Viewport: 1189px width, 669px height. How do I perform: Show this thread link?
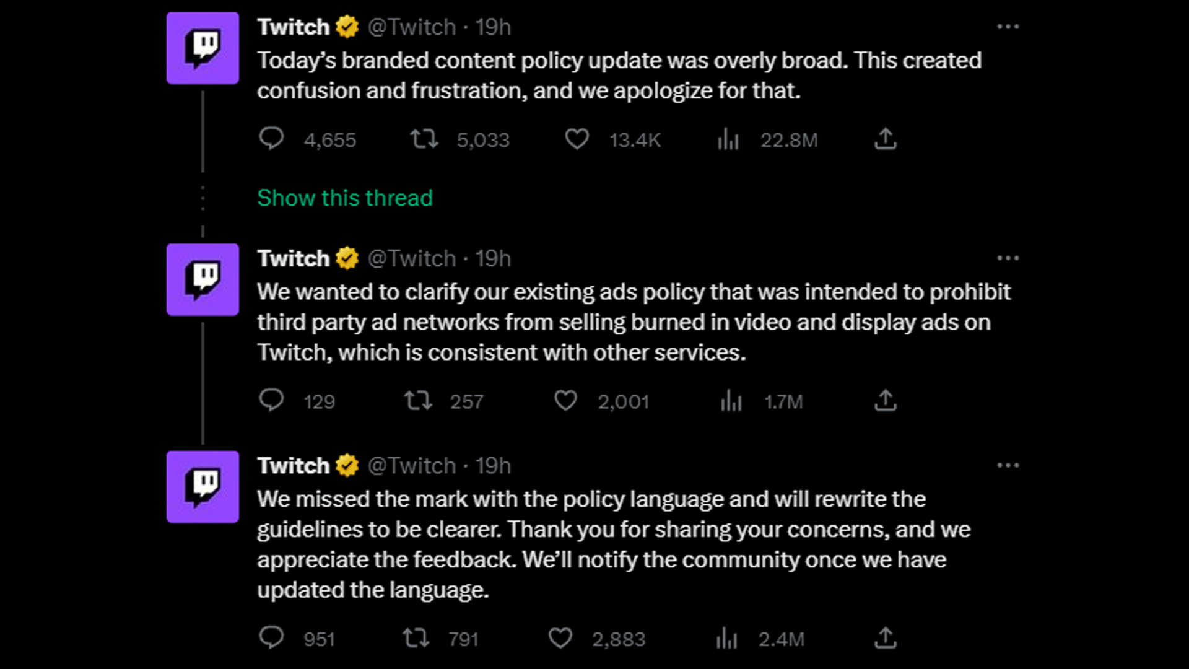click(x=345, y=198)
